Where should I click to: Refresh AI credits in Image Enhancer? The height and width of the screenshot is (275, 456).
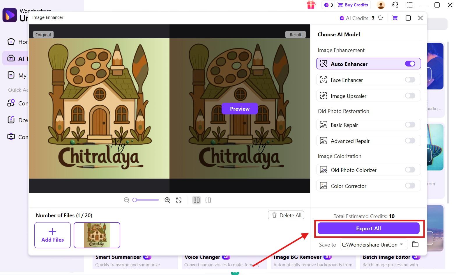point(380,18)
